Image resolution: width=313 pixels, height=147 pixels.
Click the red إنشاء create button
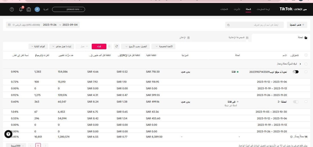[99, 46]
